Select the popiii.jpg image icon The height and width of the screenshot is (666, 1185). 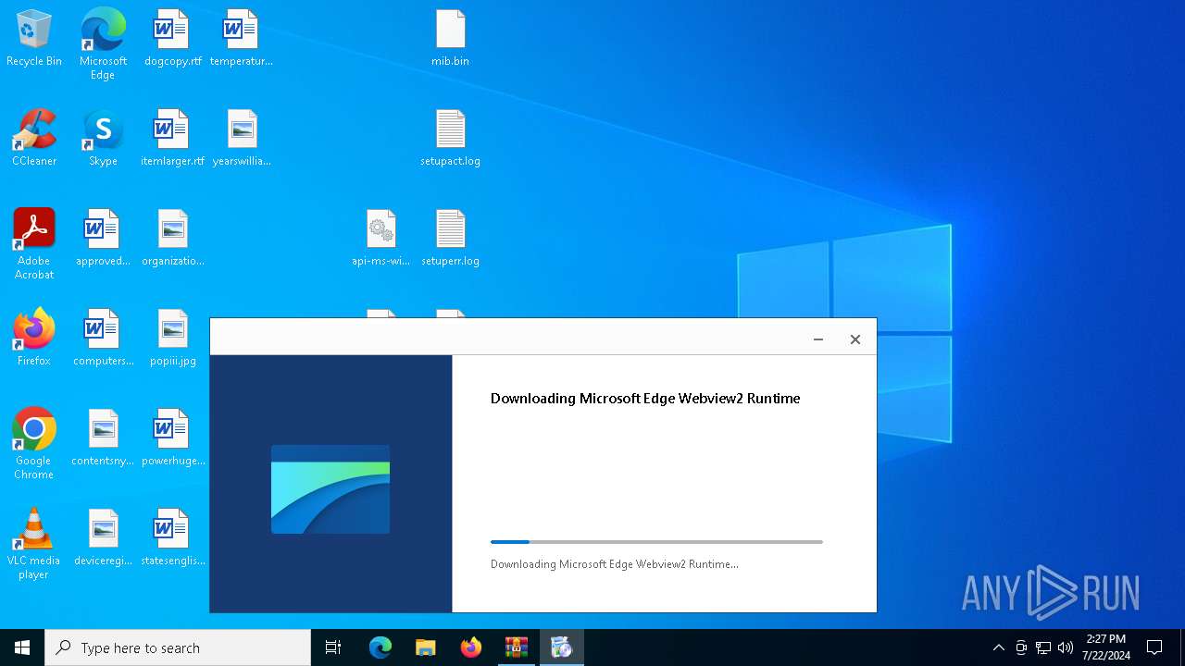click(x=172, y=339)
